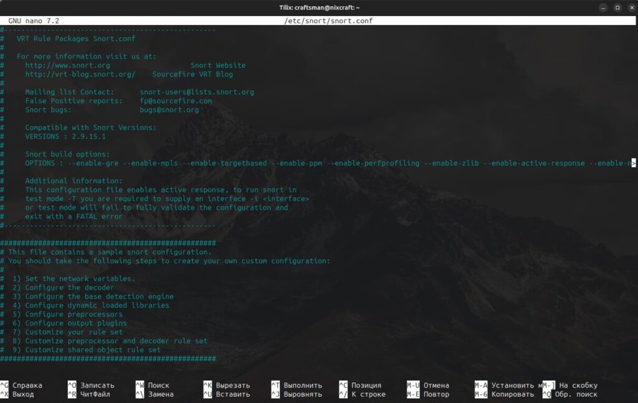Click the Additional information: line

[74, 181]
